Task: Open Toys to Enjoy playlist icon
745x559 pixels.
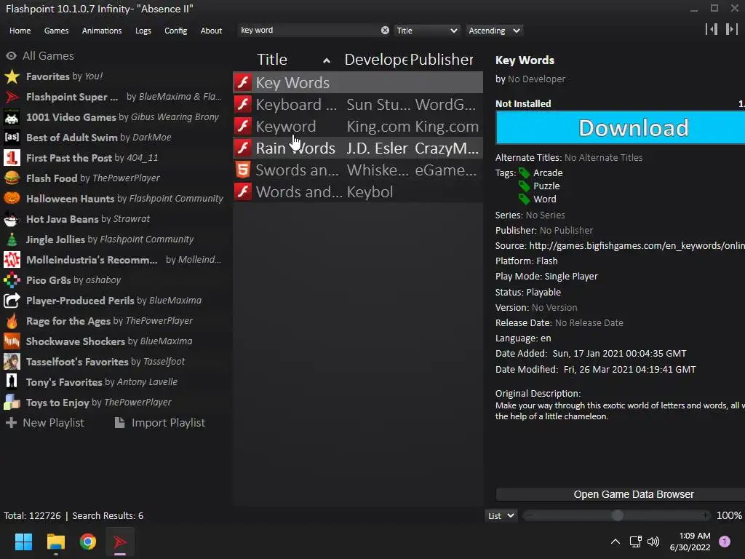Action: (x=12, y=403)
